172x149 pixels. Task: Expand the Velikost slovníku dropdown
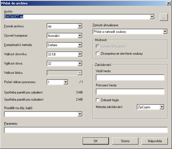coord(80,54)
